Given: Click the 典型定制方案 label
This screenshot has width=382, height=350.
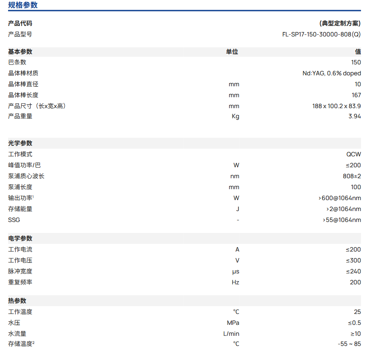Looking at the screenshot, I should tap(340, 23).
